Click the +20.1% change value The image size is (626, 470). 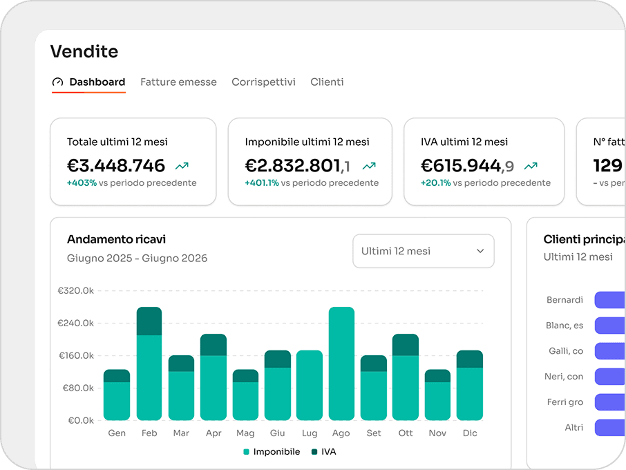[x=436, y=183]
